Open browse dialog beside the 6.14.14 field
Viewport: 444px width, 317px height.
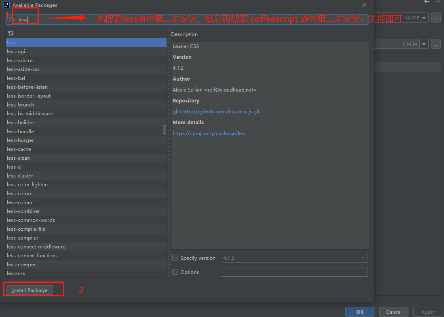click(x=436, y=44)
